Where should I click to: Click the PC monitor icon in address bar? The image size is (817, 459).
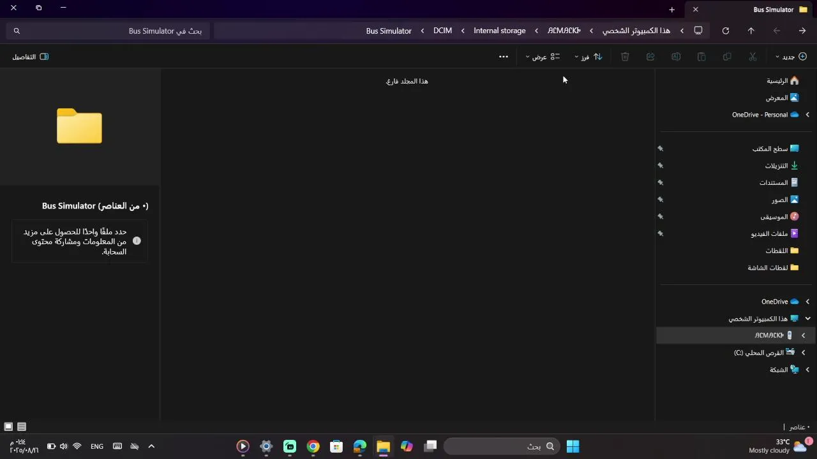point(698,31)
